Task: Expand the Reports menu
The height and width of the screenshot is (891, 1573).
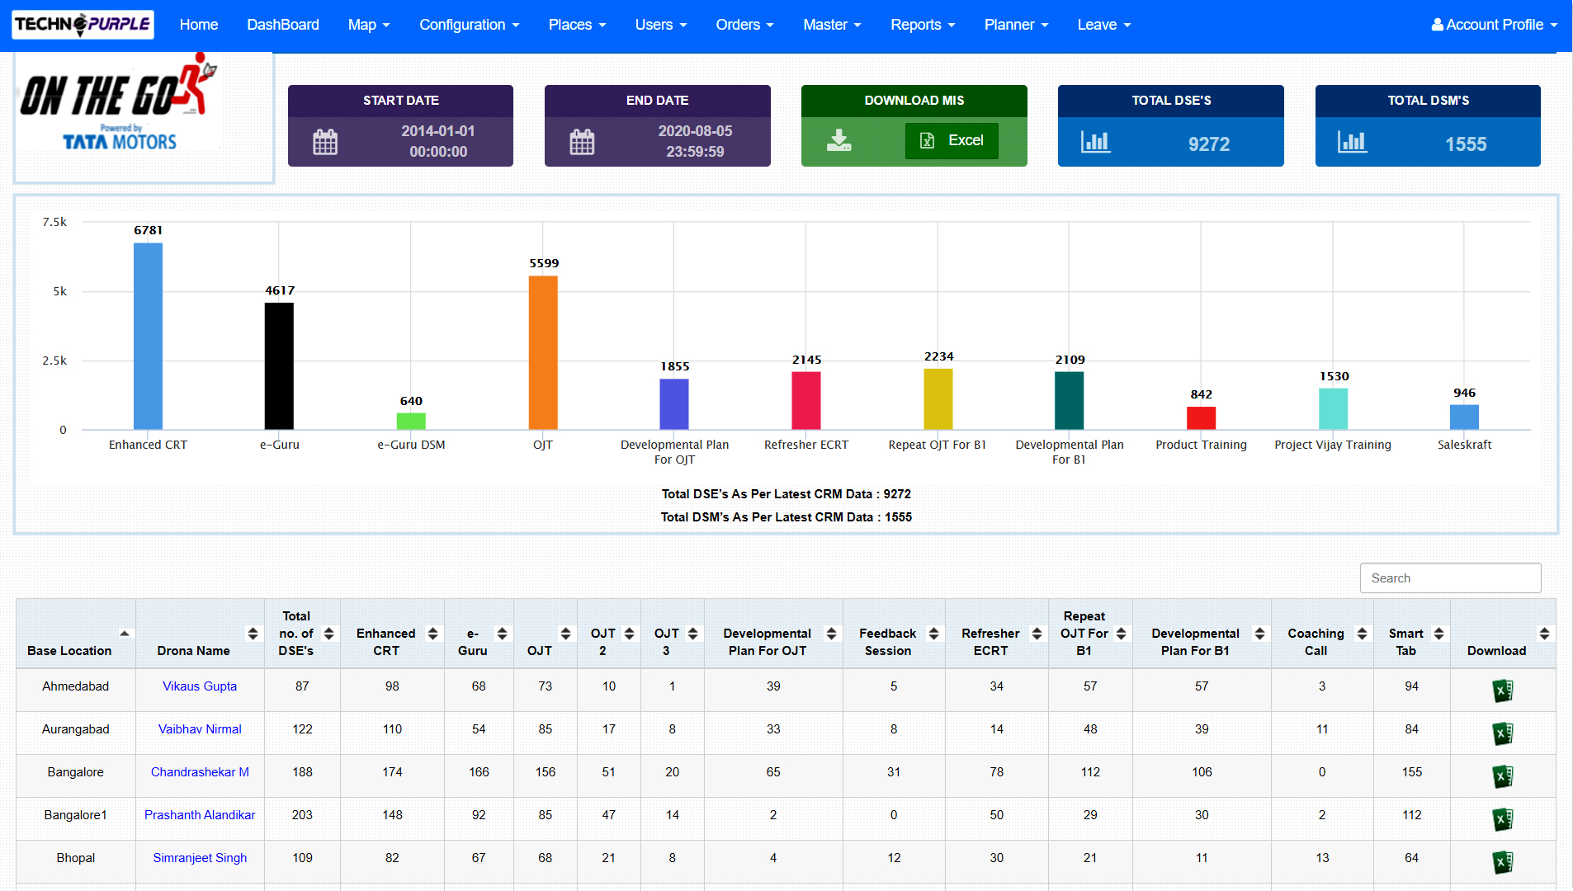Action: coord(923,25)
